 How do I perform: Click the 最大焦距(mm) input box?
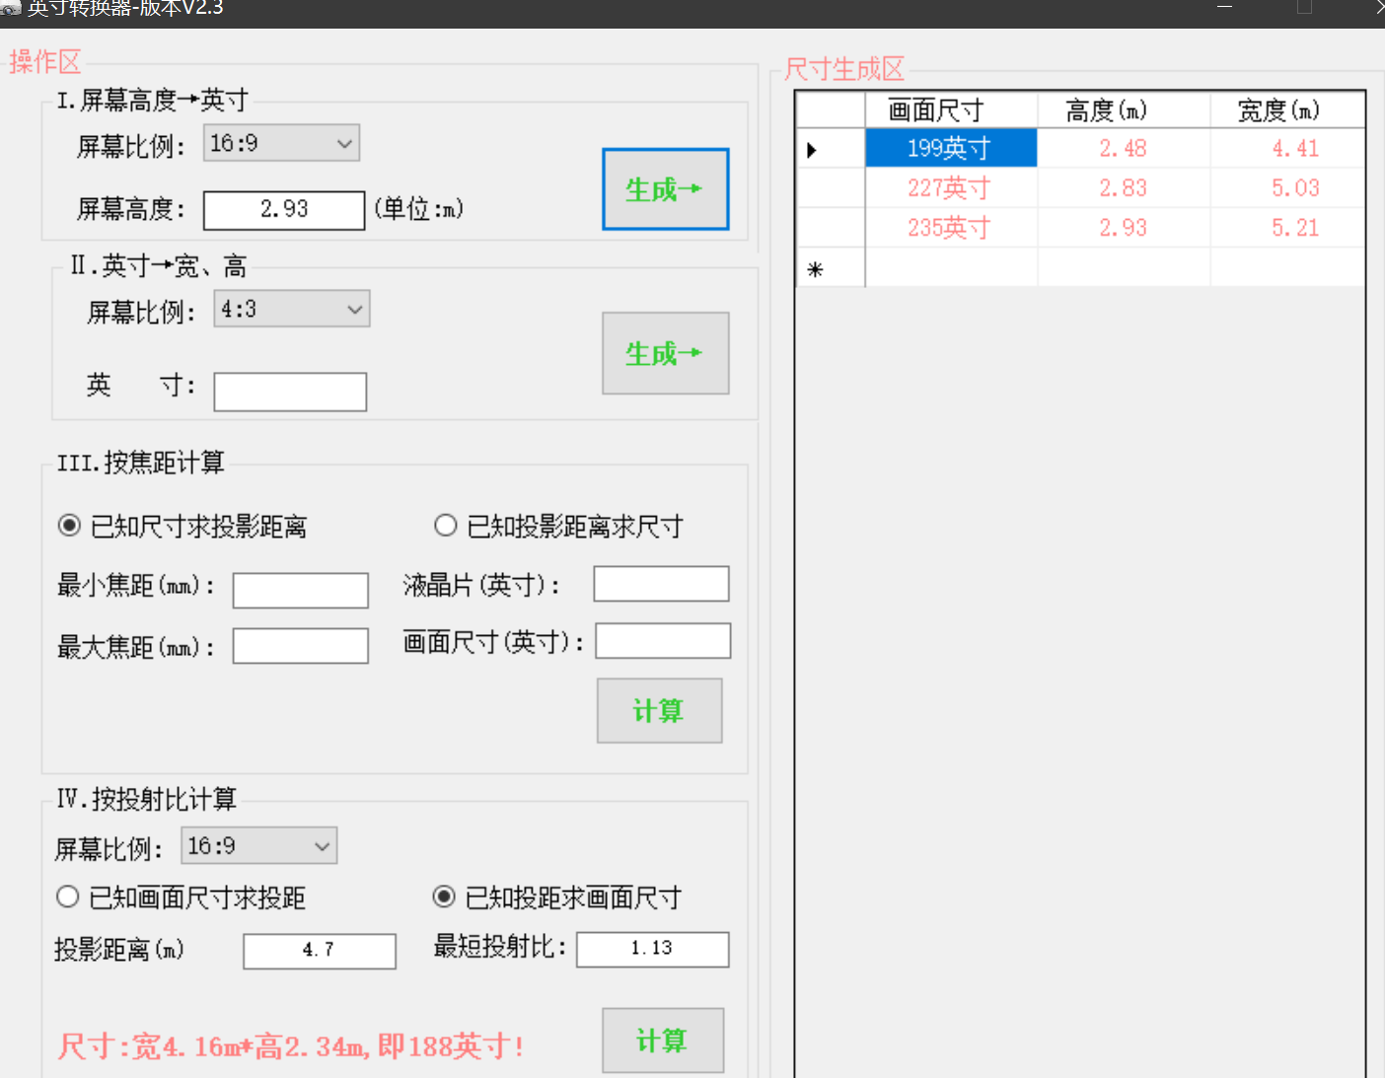301,646
